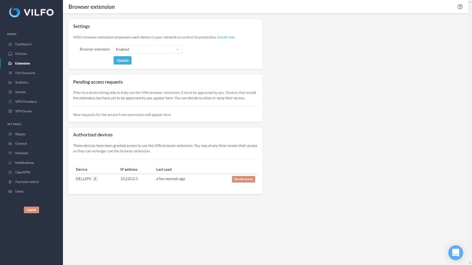
Task: Click the Update button
Action: click(x=122, y=60)
